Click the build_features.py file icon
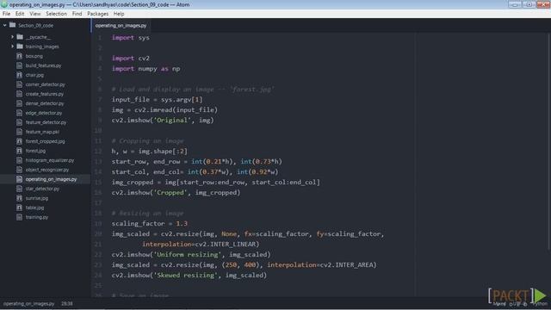 pyautogui.click(x=19, y=65)
